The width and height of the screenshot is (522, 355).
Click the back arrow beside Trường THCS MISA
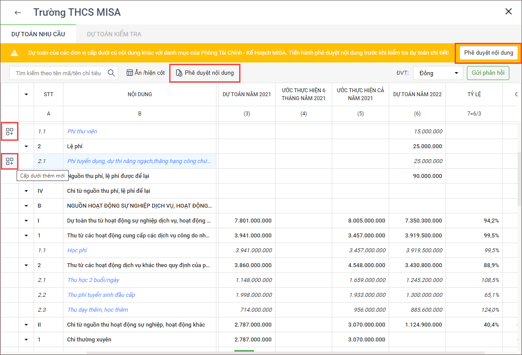(x=18, y=13)
